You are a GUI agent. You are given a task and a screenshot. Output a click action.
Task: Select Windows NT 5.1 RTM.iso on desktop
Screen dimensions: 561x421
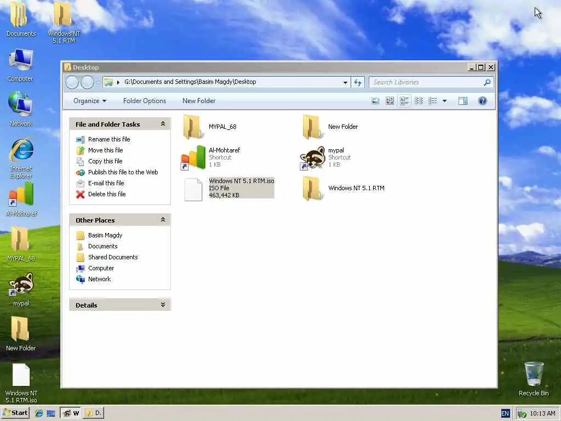(21, 383)
